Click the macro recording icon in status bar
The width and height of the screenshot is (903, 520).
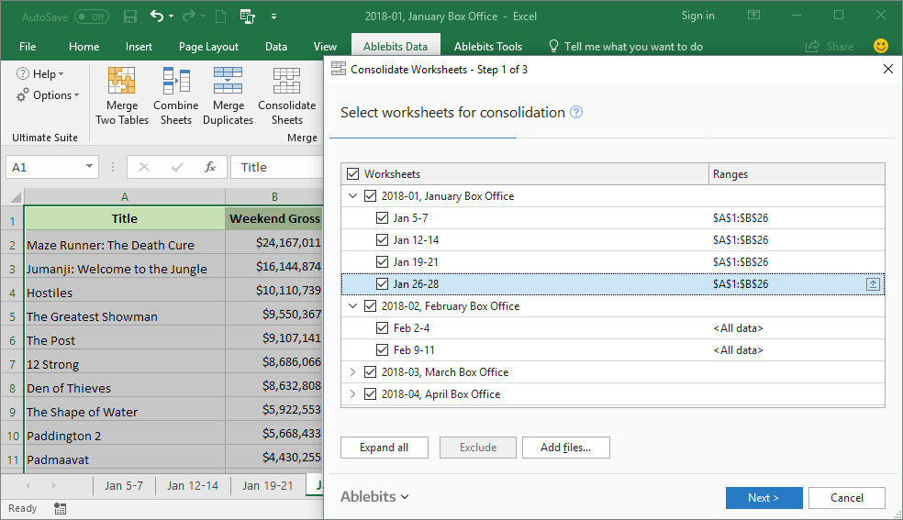[x=60, y=508]
